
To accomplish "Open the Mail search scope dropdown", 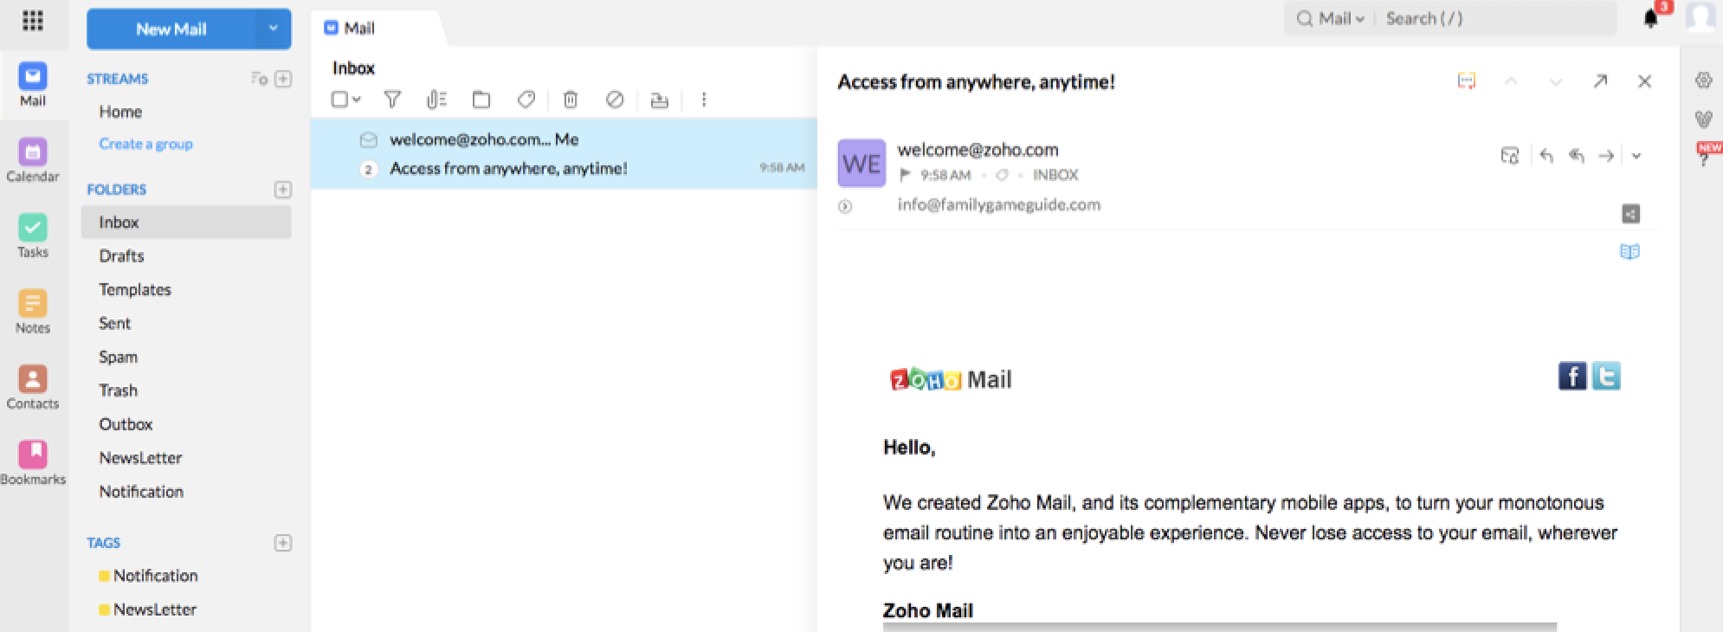I will pos(1340,19).
